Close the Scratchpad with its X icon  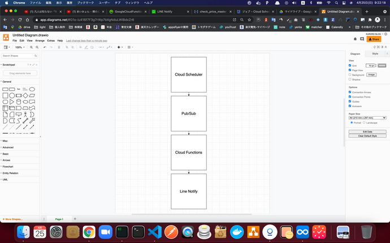[37, 65]
